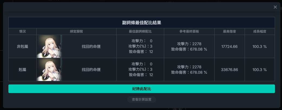
Task: Click the 剋屬 situation cell
Action: (22, 70)
